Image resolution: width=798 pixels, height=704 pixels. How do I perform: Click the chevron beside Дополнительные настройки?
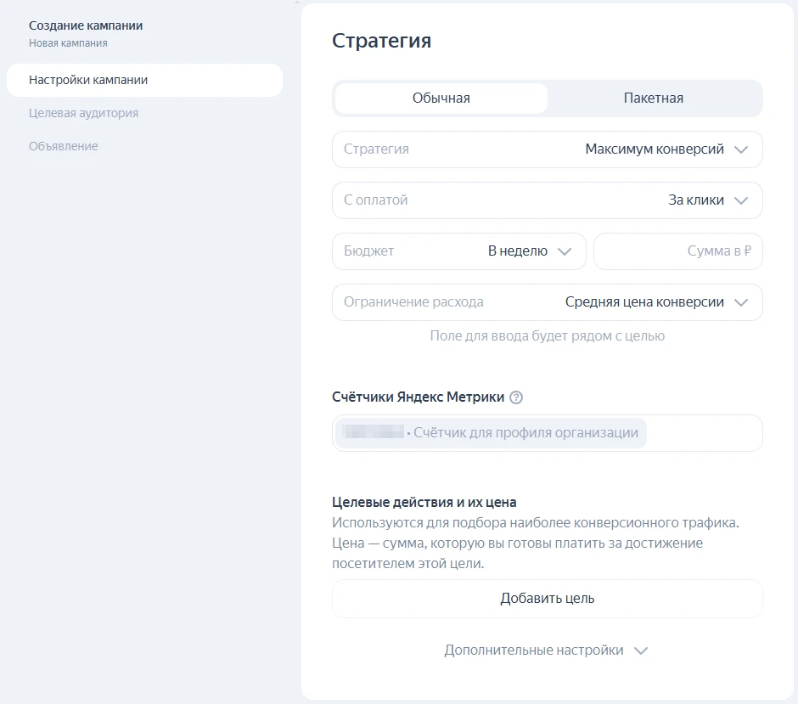pos(641,650)
